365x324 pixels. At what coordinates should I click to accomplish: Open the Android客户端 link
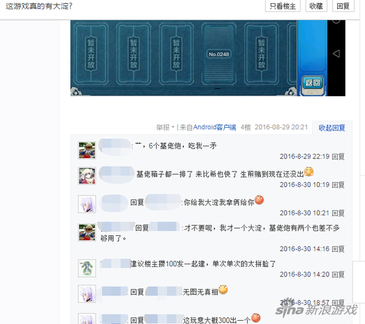click(x=214, y=127)
